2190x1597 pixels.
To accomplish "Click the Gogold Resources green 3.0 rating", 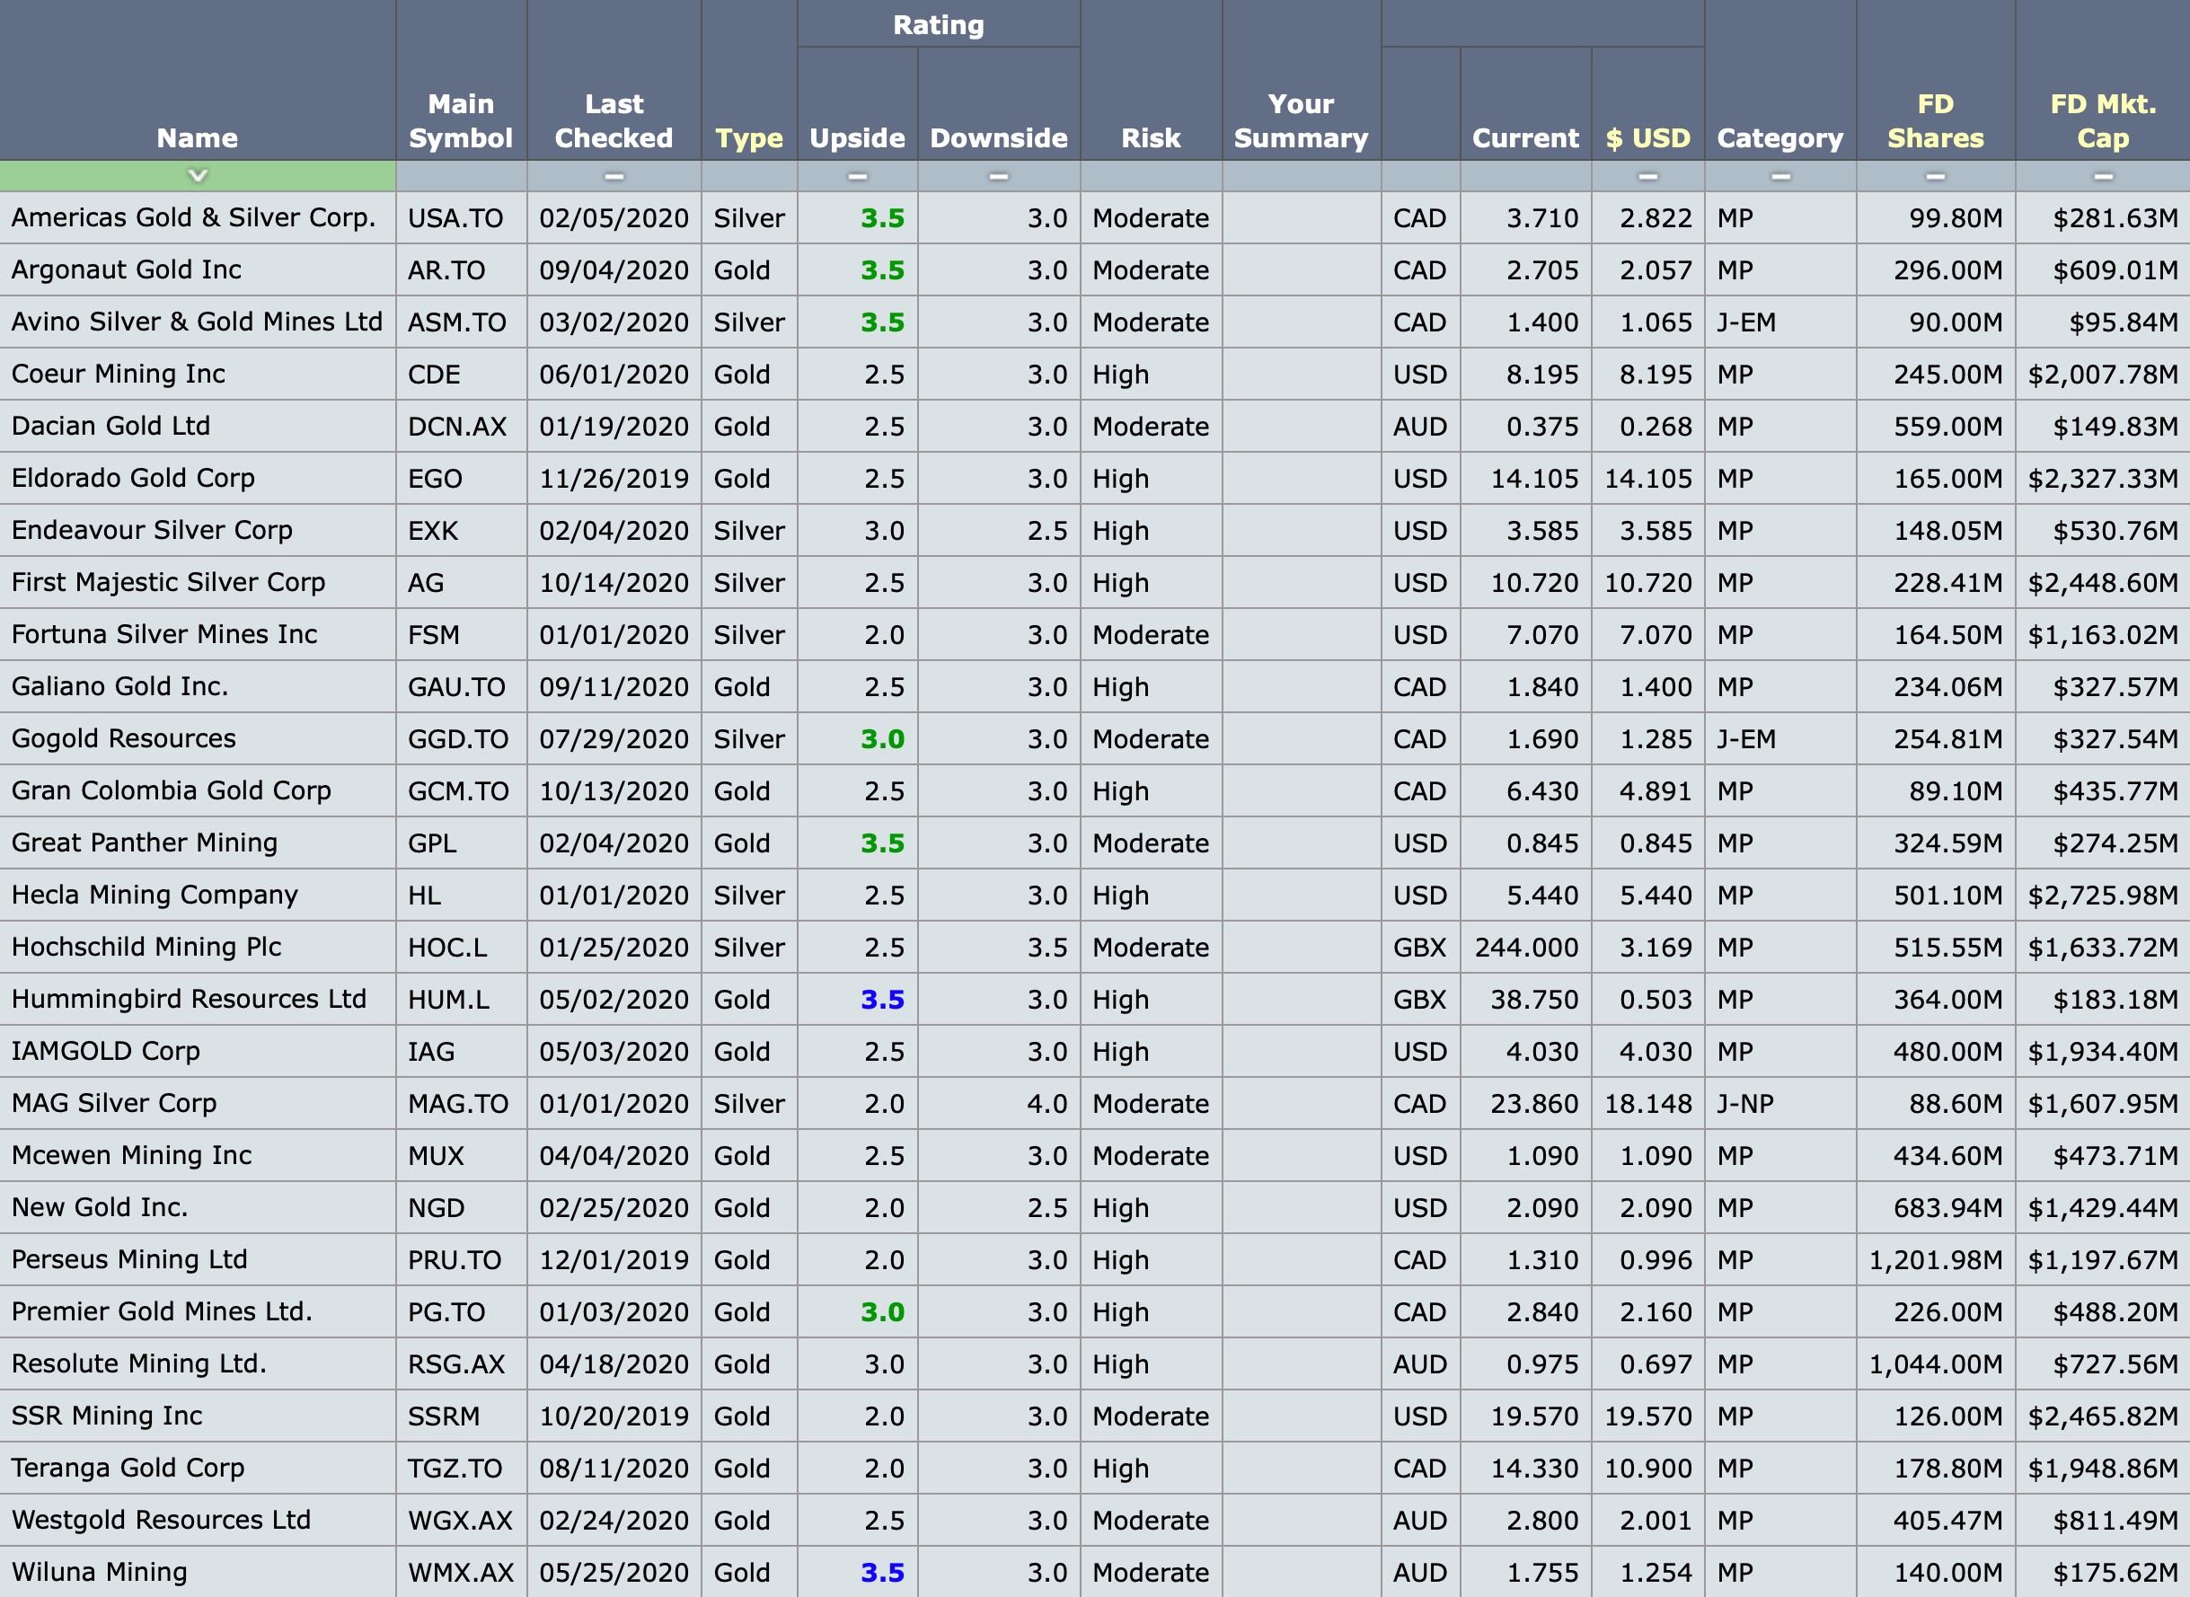I will click(882, 739).
